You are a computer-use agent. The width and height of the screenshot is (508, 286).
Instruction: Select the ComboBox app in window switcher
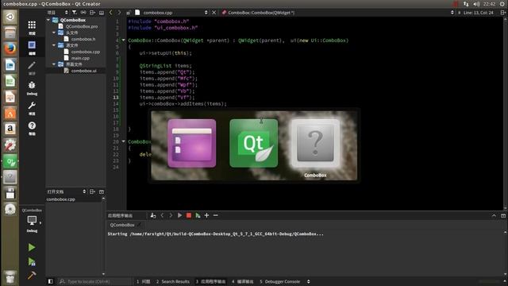pos(315,144)
